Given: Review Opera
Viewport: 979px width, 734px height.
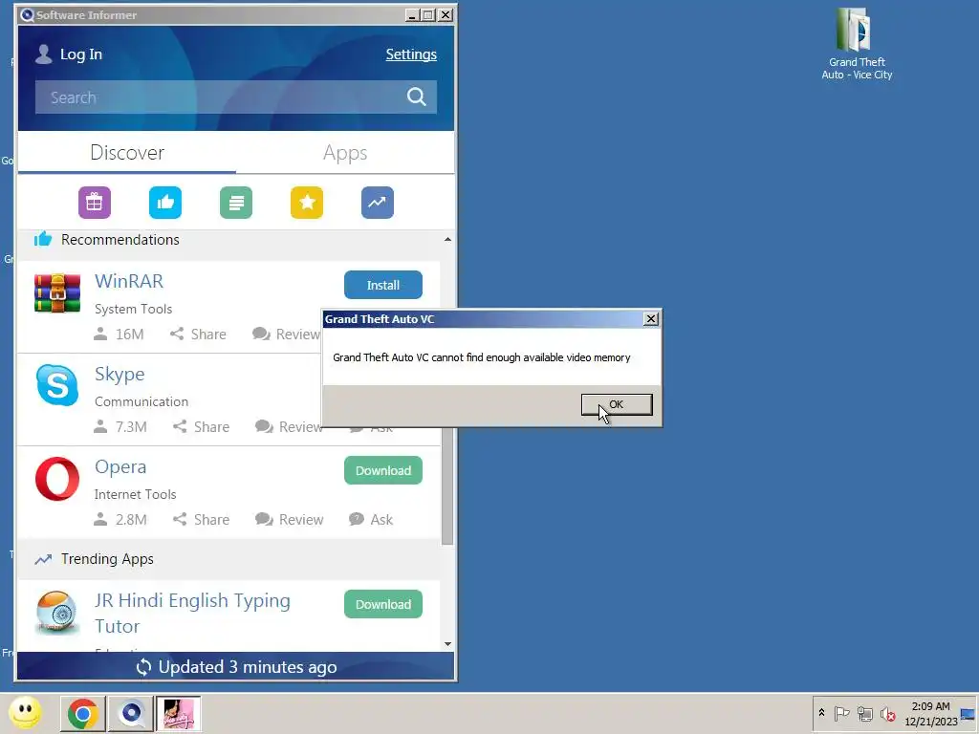Looking at the screenshot, I should (289, 519).
